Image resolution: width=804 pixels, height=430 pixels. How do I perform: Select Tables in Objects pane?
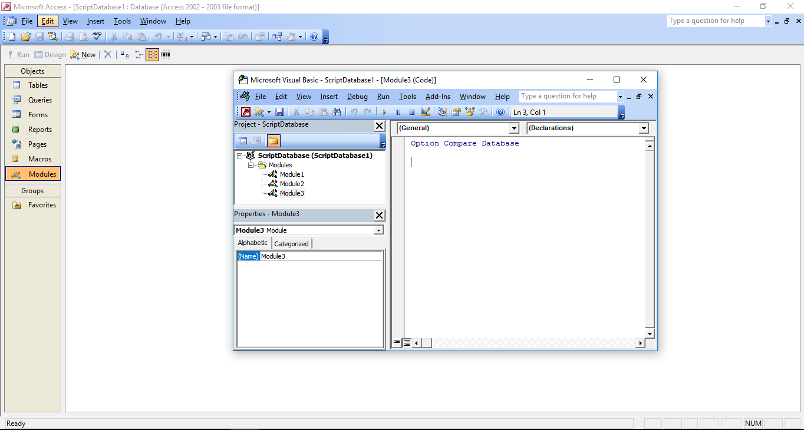coord(33,85)
